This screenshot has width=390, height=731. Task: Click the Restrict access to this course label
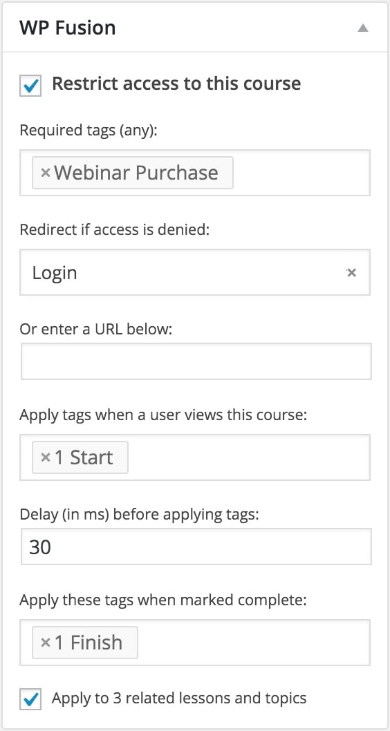pos(176,84)
